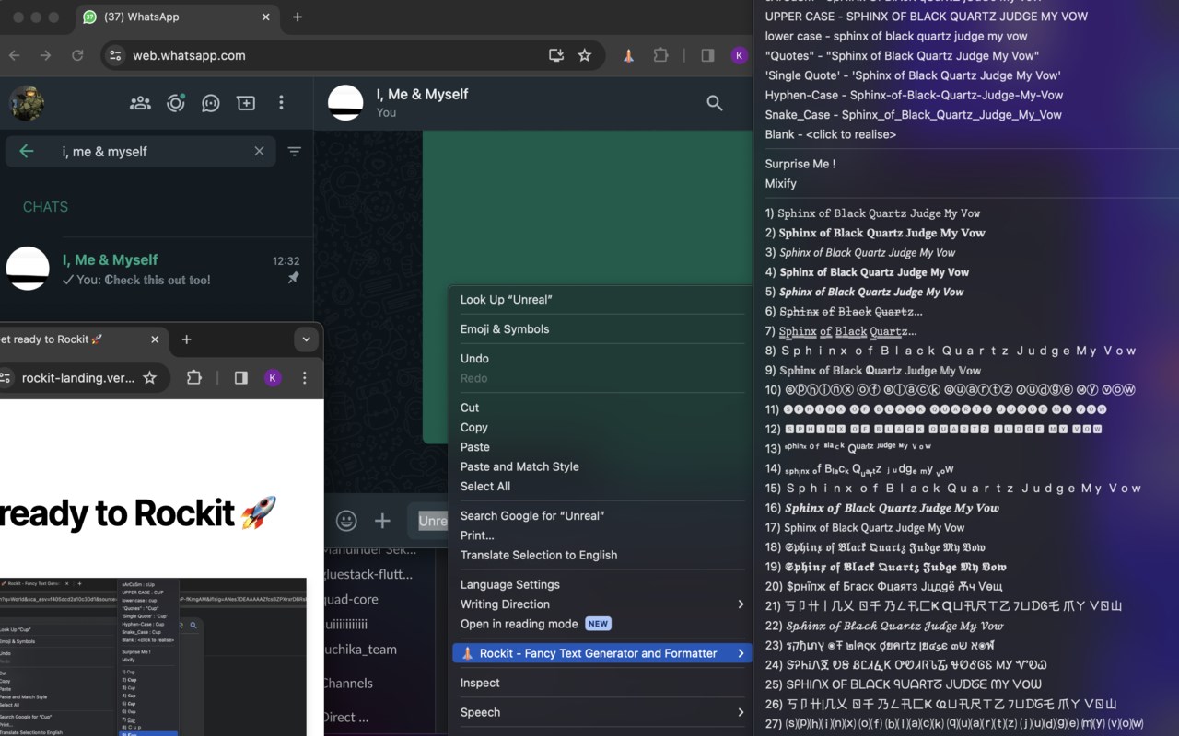Open the Extensions puzzle icon in the WhatsApp window

pyautogui.click(x=660, y=55)
